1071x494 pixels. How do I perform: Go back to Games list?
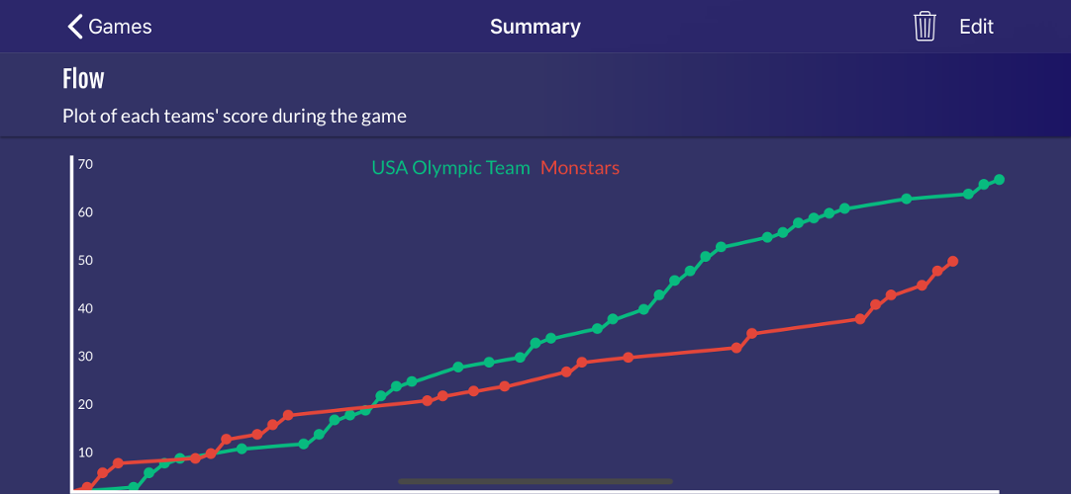pos(109,27)
